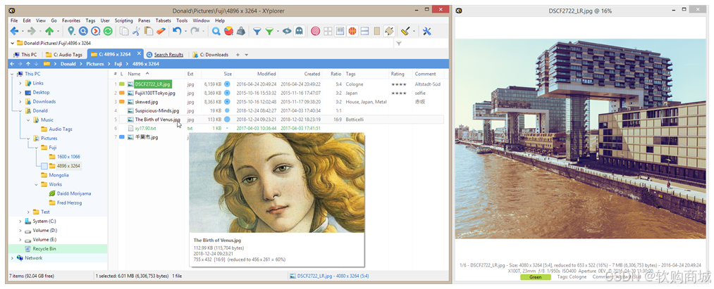
Task: Click the Green label button in preview
Action: pos(535,277)
